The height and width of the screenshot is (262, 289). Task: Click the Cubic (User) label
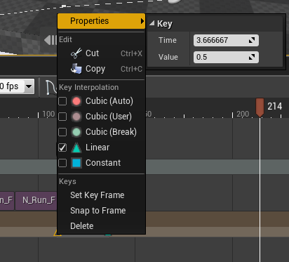(x=109, y=117)
